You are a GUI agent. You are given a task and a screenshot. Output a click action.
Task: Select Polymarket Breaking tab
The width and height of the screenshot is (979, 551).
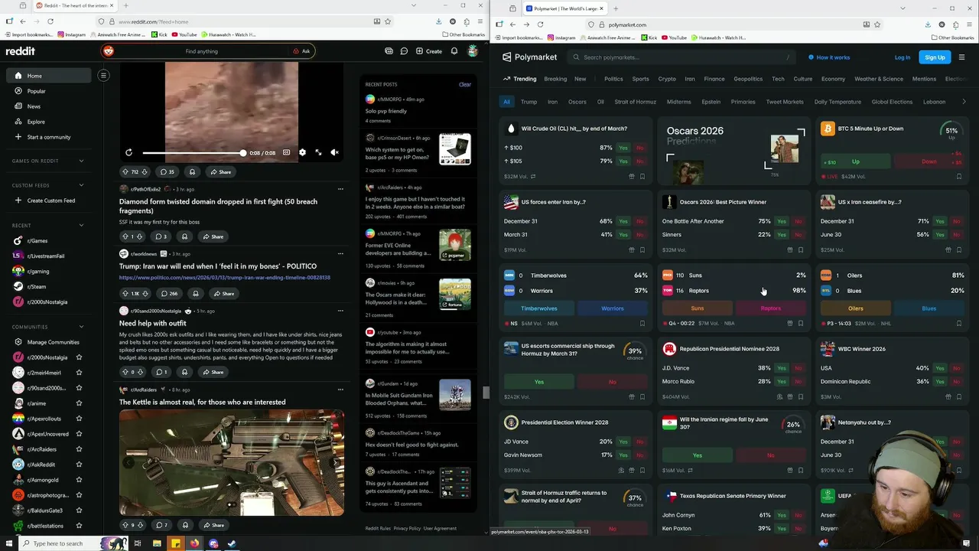pos(555,79)
